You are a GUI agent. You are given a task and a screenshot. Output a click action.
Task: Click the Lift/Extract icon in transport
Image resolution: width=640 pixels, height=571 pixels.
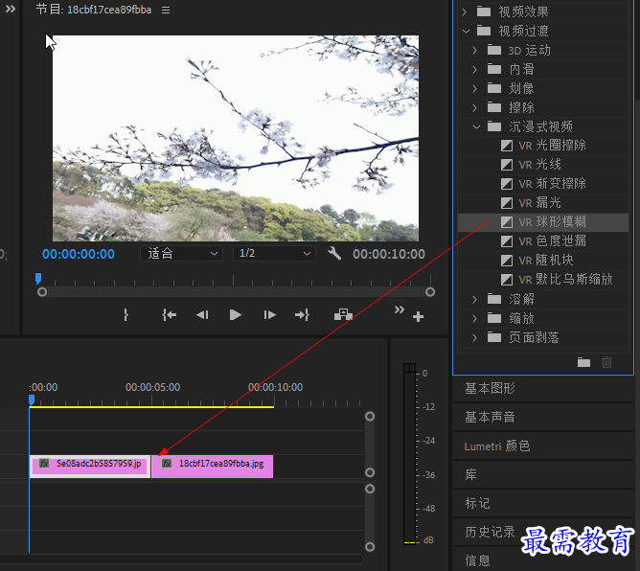(x=343, y=314)
